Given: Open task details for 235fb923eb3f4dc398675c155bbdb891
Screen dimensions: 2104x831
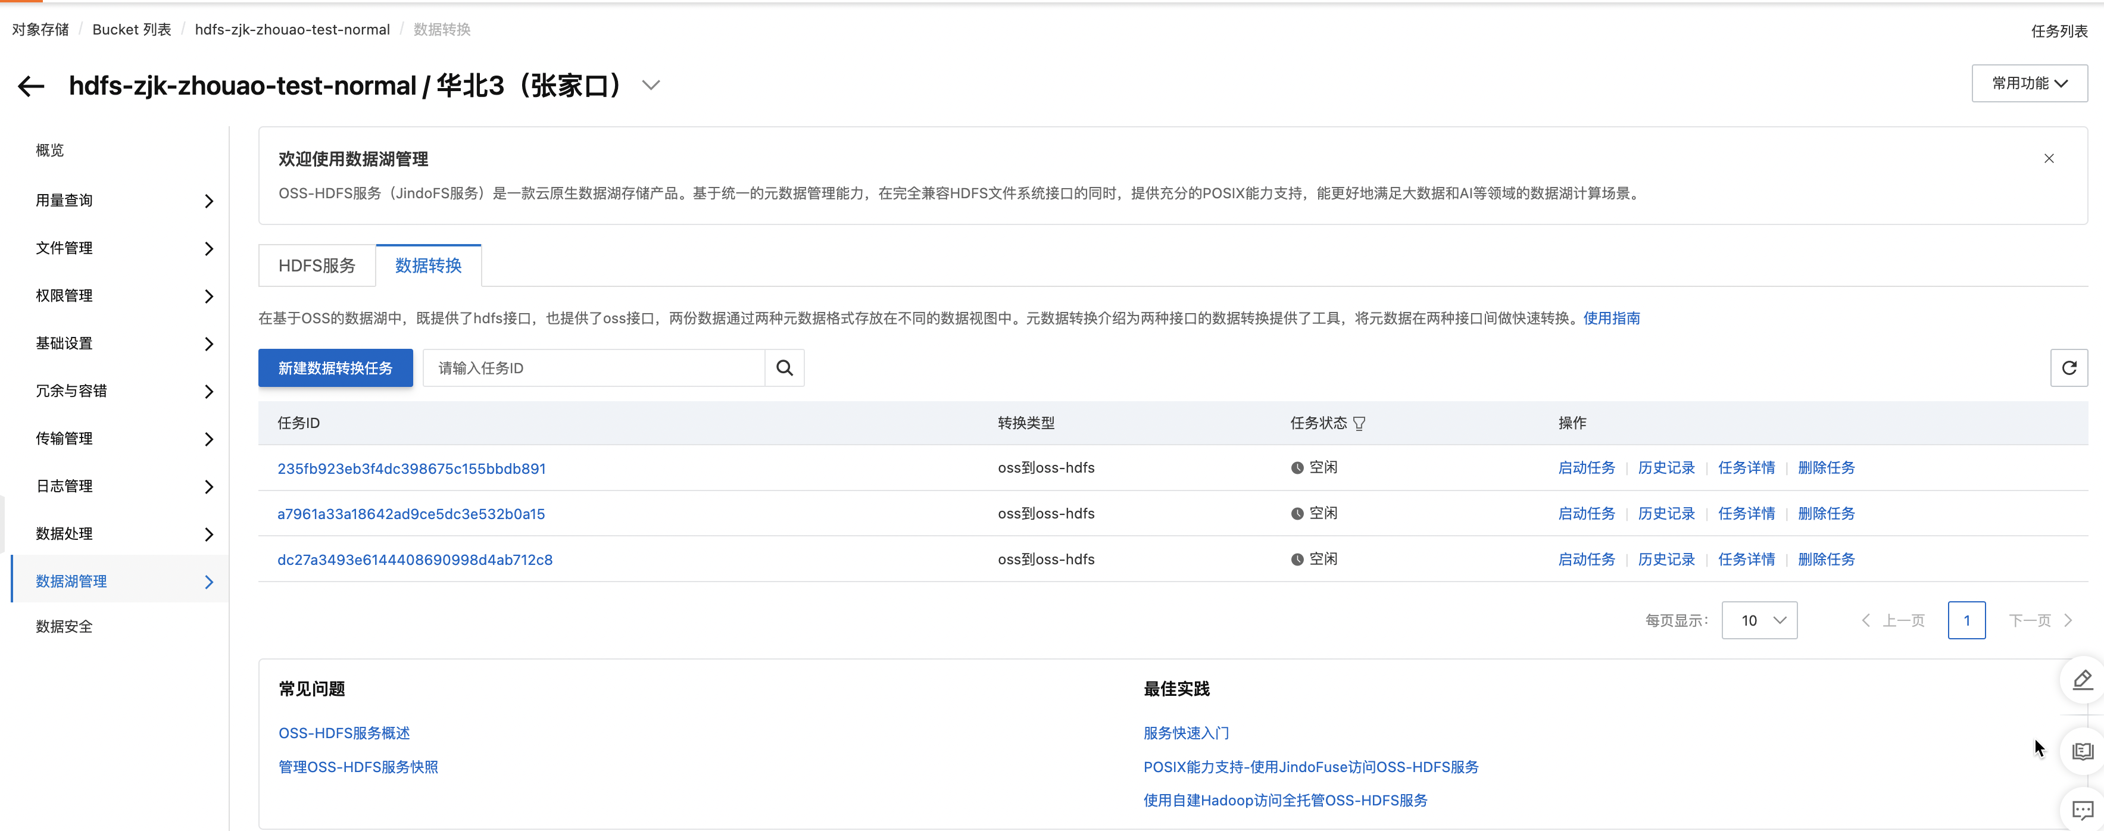Looking at the screenshot, I should (1747, 467).
